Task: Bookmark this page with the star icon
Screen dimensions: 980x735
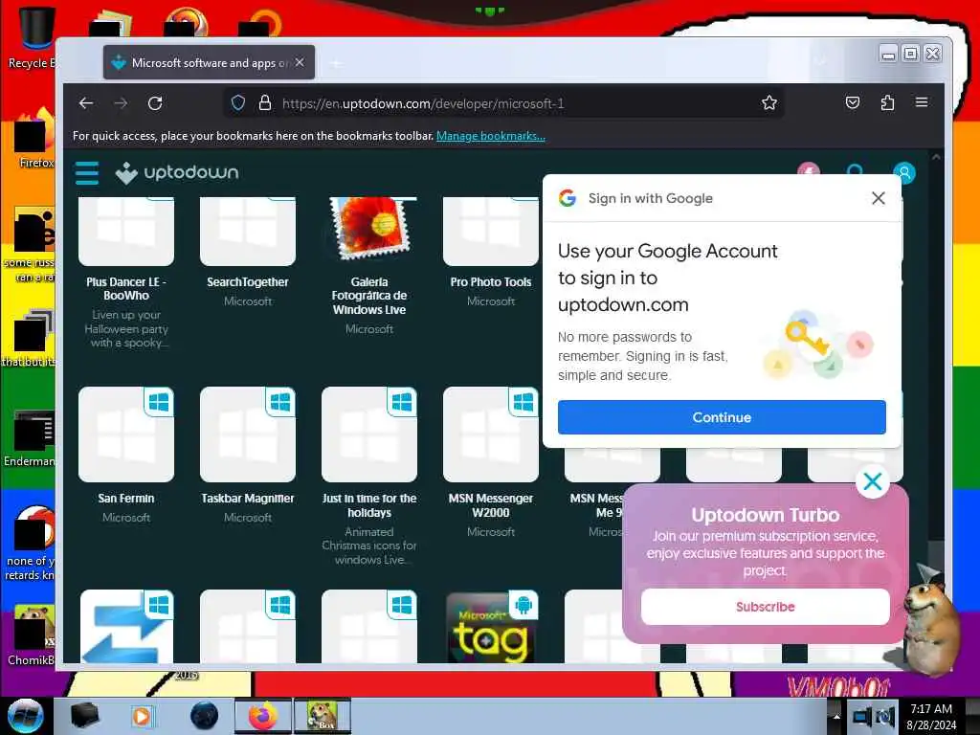Action: click(768, 103)
